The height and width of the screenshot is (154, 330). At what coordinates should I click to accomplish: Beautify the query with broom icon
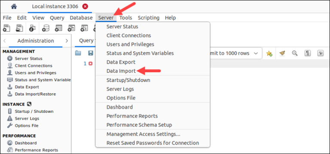click(x=282, y=53)
